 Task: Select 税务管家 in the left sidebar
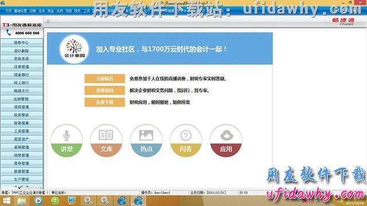(x=22, y=115)
